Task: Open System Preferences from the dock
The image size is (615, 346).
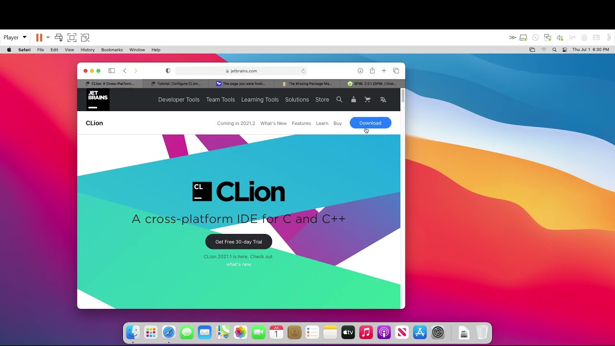Action: pos(438,332)
